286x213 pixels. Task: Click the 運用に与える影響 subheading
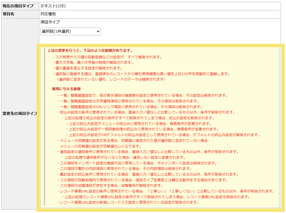tap(66, 89)
